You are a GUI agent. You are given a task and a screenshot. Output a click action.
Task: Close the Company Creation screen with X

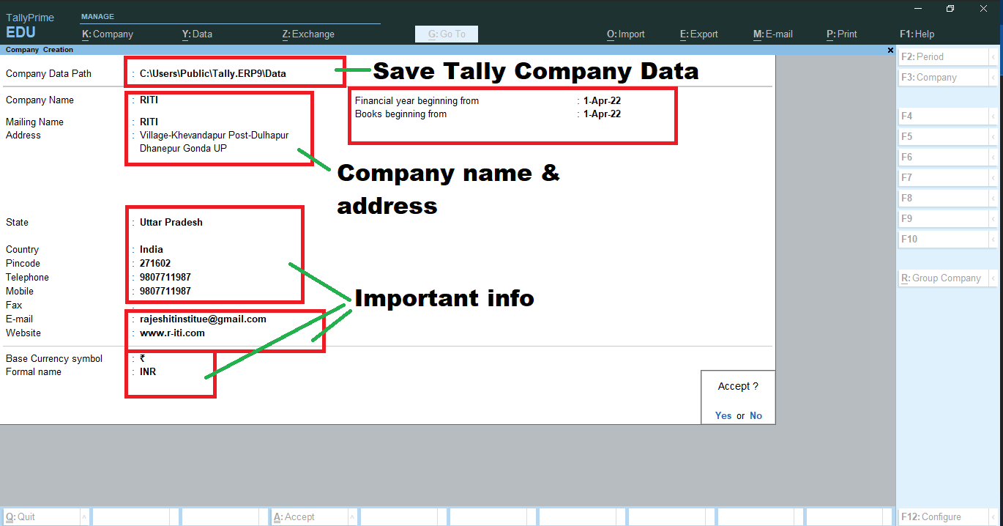pyautogui.click(x=890, y=49)
